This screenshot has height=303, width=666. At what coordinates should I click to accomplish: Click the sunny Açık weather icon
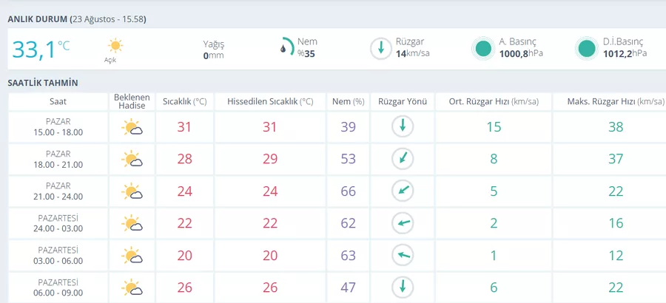tap(115, 45)
